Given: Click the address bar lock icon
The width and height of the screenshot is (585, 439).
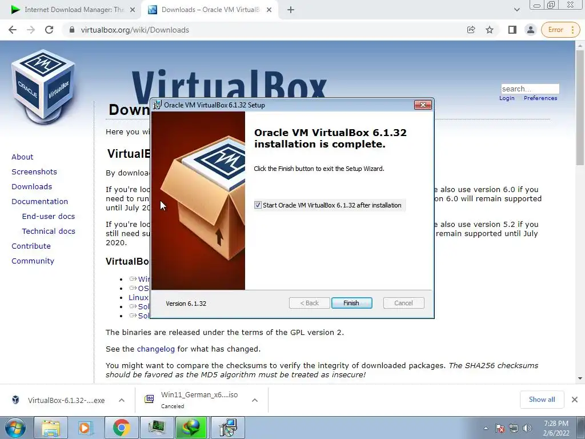Looking at the screenshot, I should pos(72,30).
